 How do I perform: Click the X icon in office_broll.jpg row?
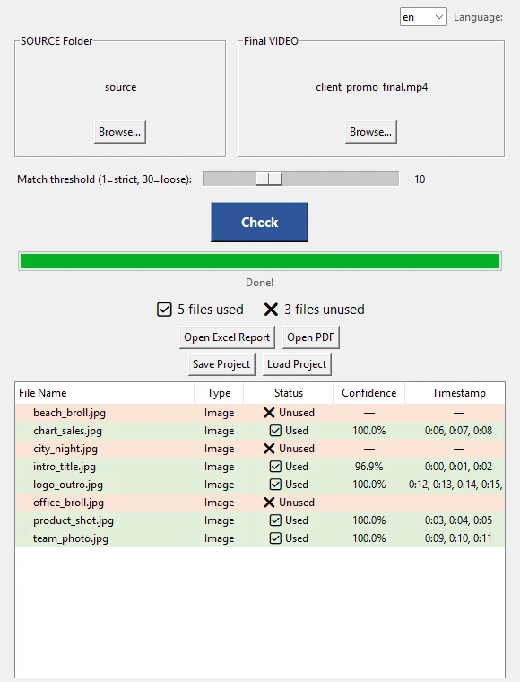[x=269, y=503]
